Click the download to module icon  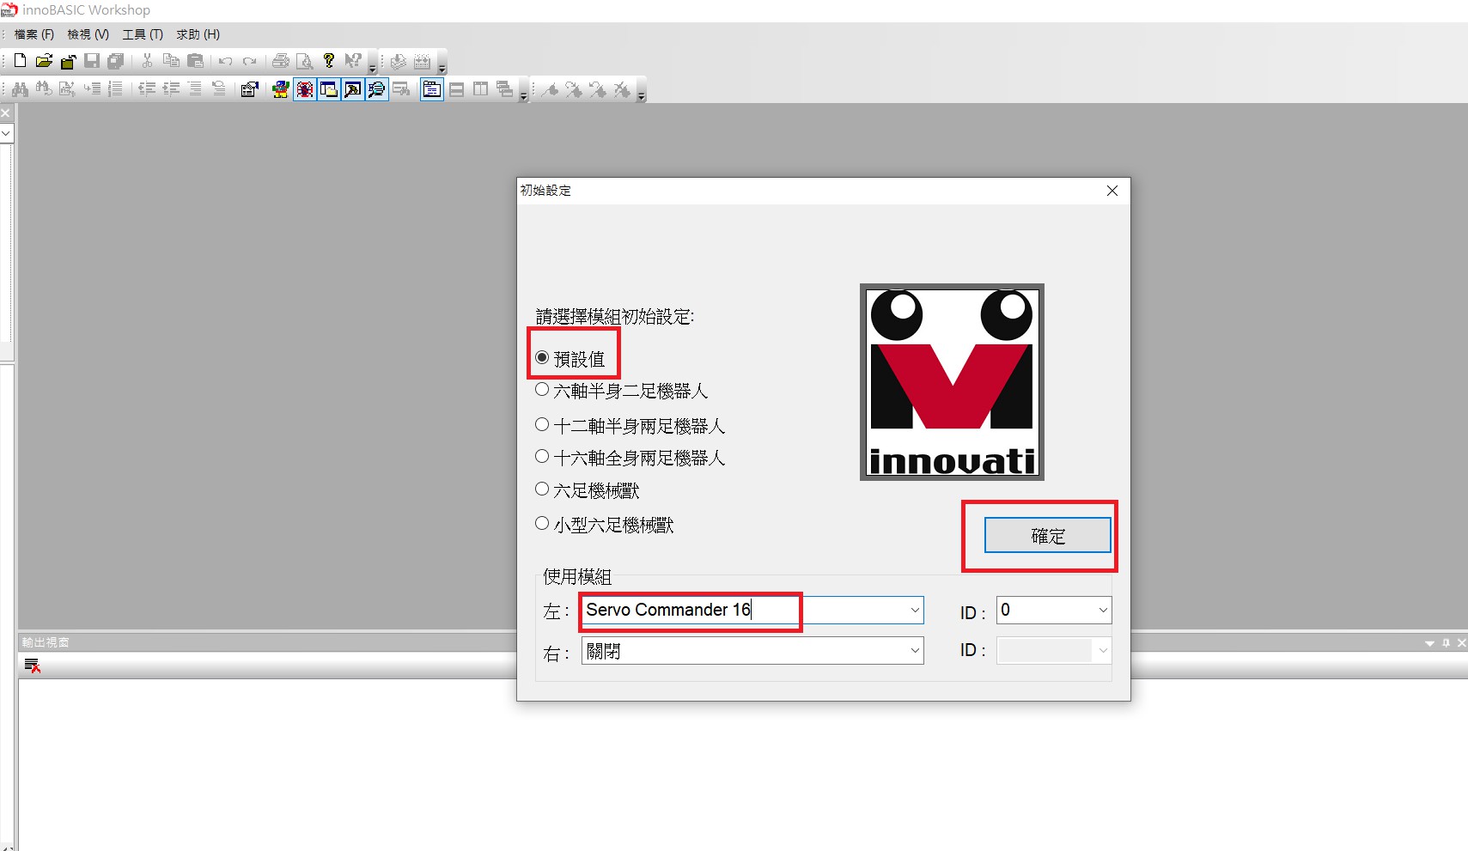pyautogui.click(x=399, y=61)
